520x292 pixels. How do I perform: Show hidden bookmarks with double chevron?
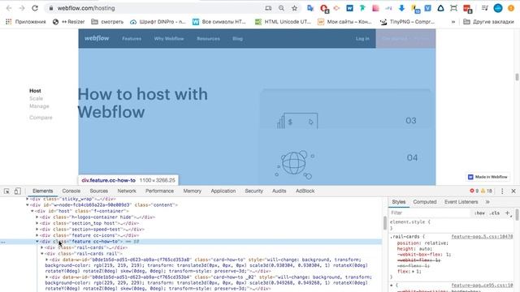tap(453, 22)
